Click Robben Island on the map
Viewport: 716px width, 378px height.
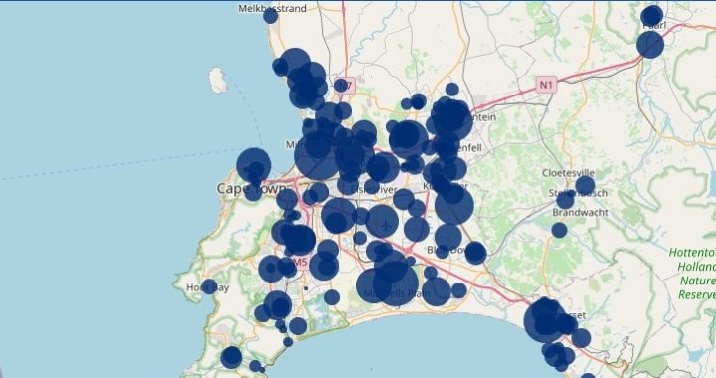pos(218,81)
